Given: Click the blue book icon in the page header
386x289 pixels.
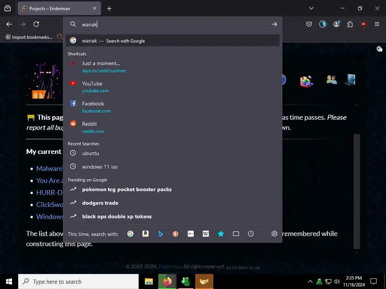Looking at the screenshot, I should coord(350,80).
